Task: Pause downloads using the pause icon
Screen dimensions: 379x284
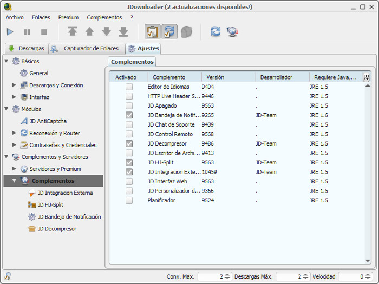Action: (27, 31)
